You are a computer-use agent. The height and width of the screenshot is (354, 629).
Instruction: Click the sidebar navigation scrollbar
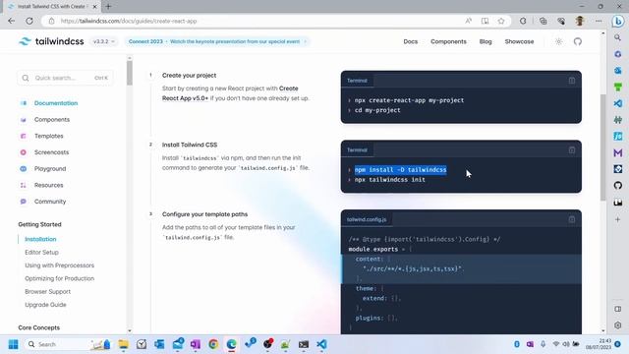pyautogui.click(x=129, y=73)
